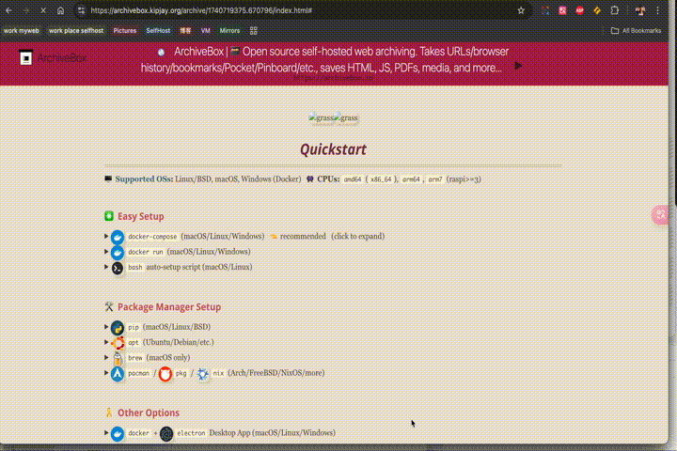Open the browser profile avatar

(640, 10)
